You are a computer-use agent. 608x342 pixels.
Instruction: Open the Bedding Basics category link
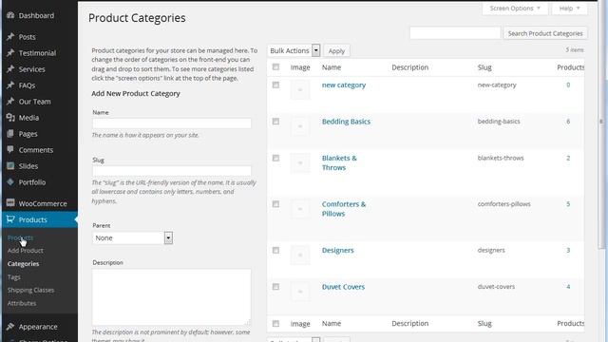(346, 122)
